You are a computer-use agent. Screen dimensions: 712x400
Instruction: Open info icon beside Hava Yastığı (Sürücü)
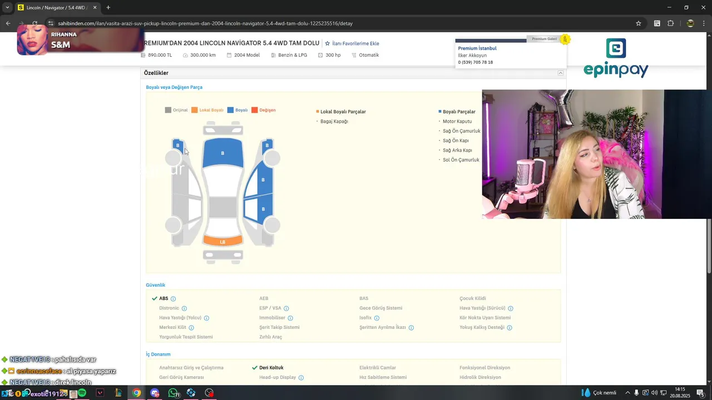point(511,308)
